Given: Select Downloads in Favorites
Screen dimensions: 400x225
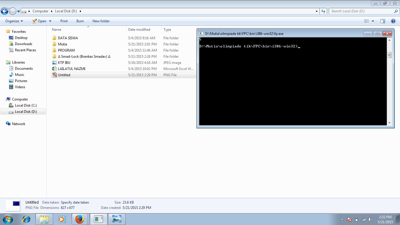Looking at the screenshot, I should [x=23, y=44].
